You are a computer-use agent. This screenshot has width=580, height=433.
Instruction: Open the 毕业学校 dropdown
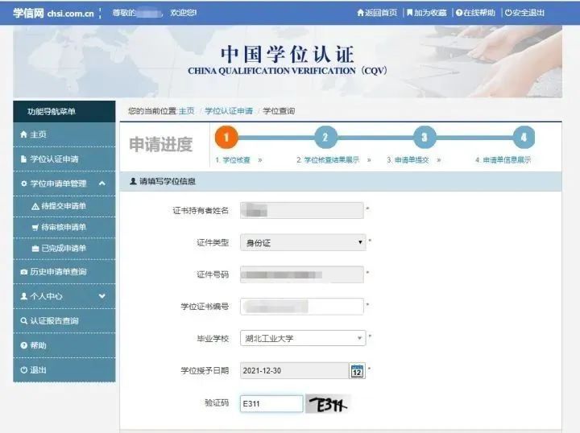[303, 338]
